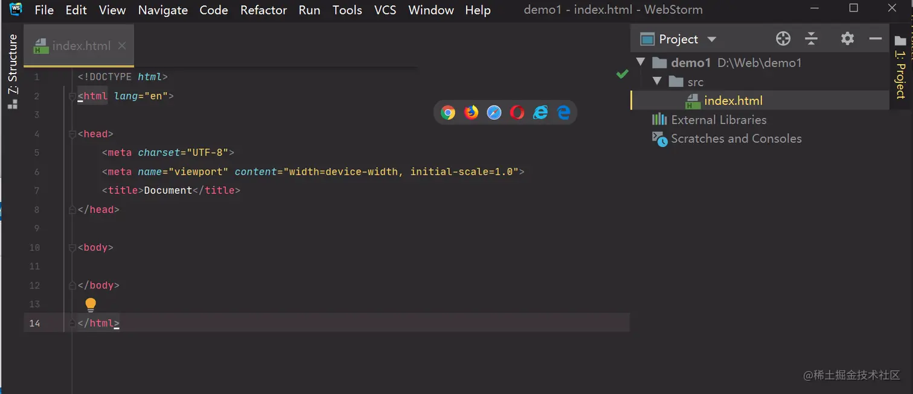The height and width of the screenshot is (394, 913).
Task: Open page in Chrome browser icon
Action: (x=447, y=113)
